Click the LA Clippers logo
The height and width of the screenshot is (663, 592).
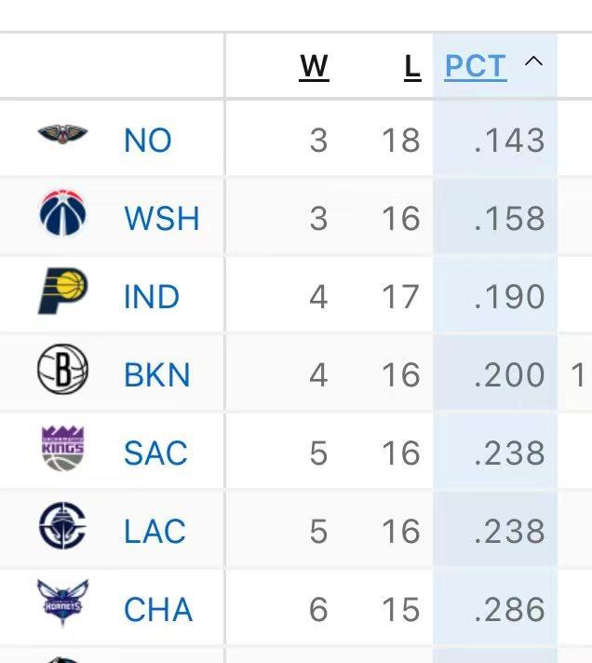(x=62, y=527)
